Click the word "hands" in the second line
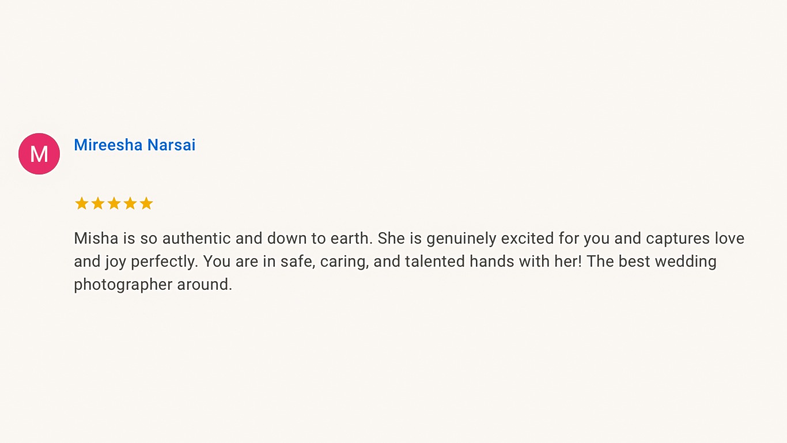Viewport: 787px width, 443px height. pyautogui.click(x=489, y=262)
